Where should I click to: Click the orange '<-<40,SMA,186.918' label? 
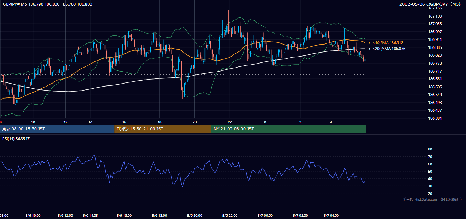386,43
